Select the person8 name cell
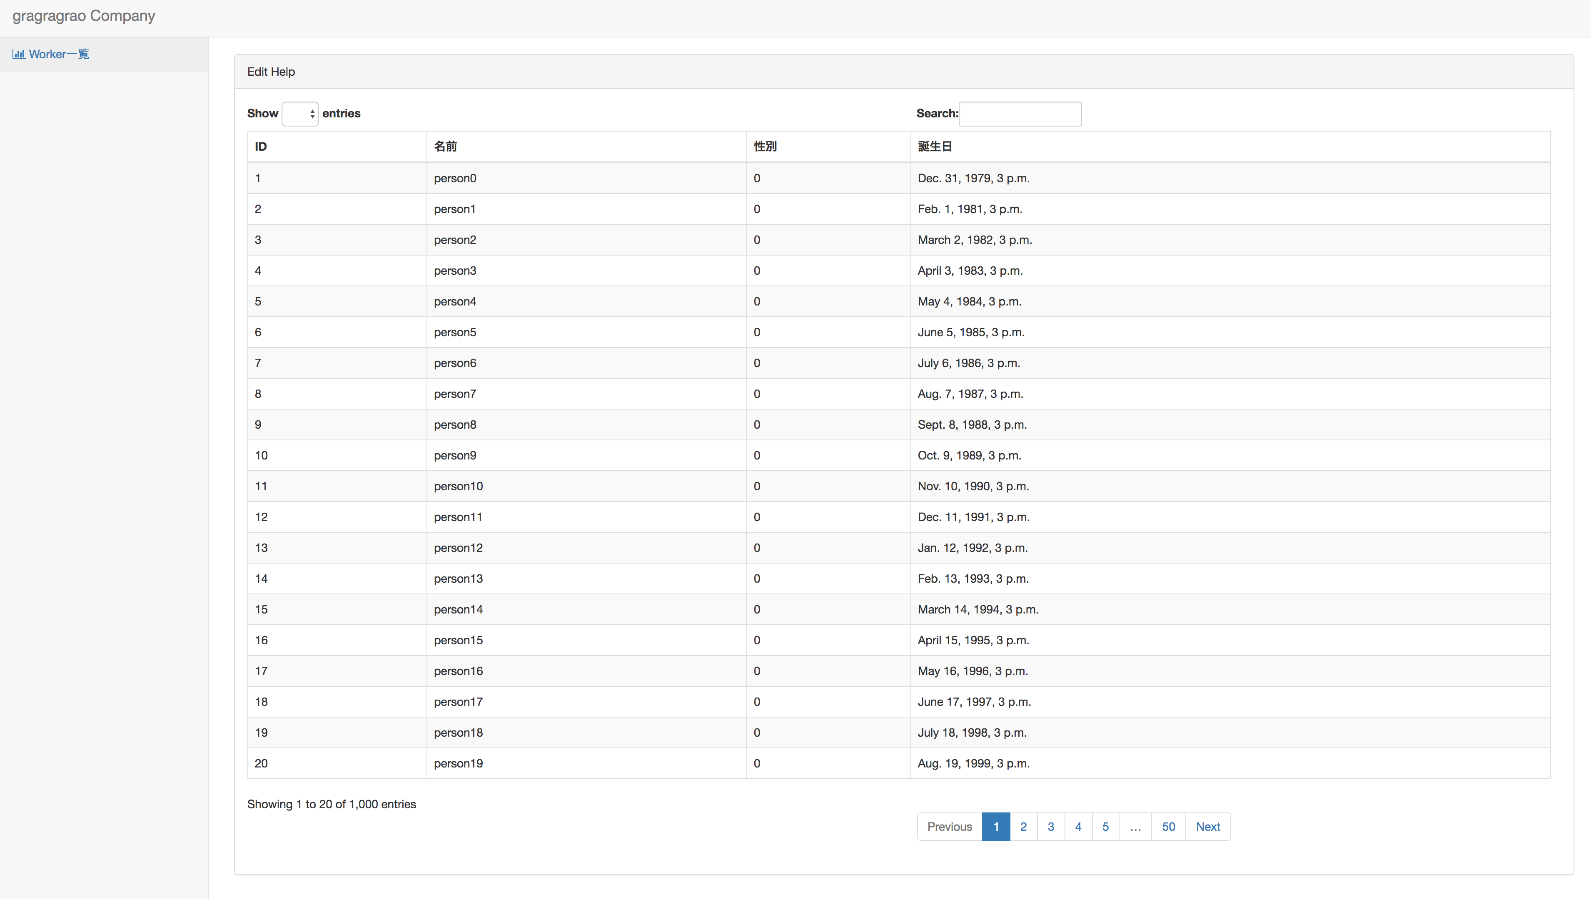 point(587,425)
